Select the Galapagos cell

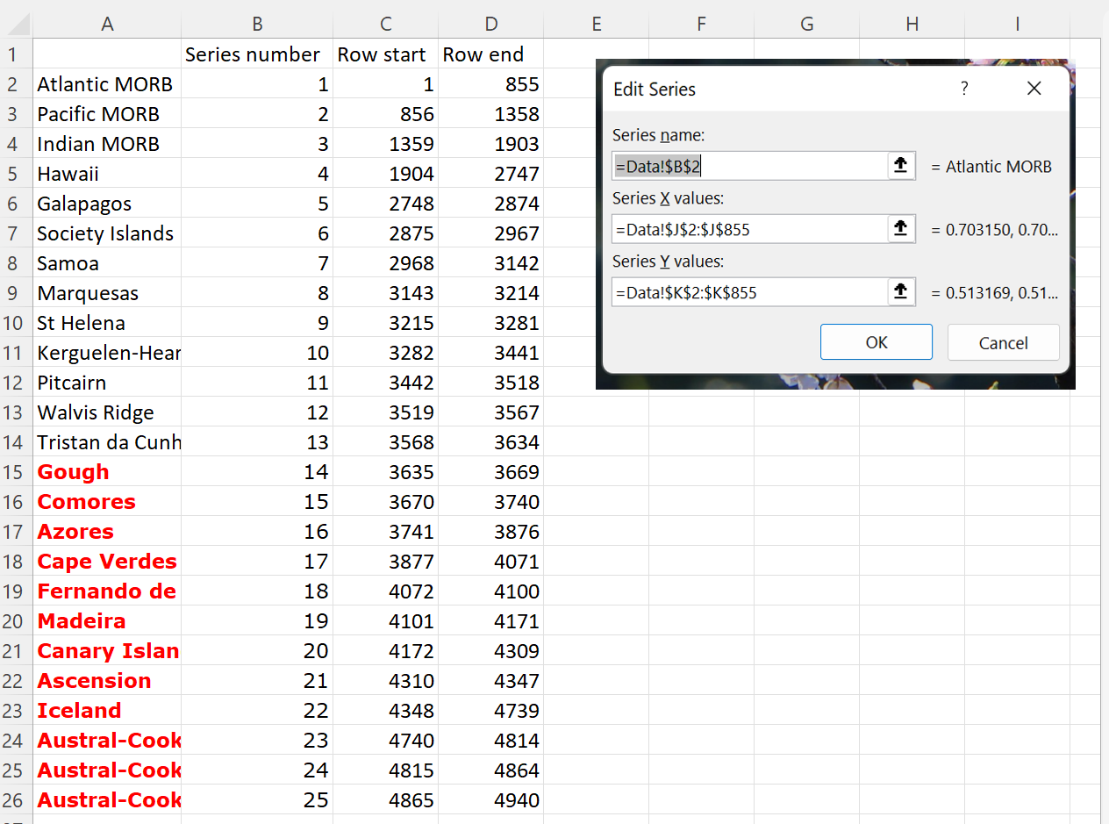coord(107,204)
